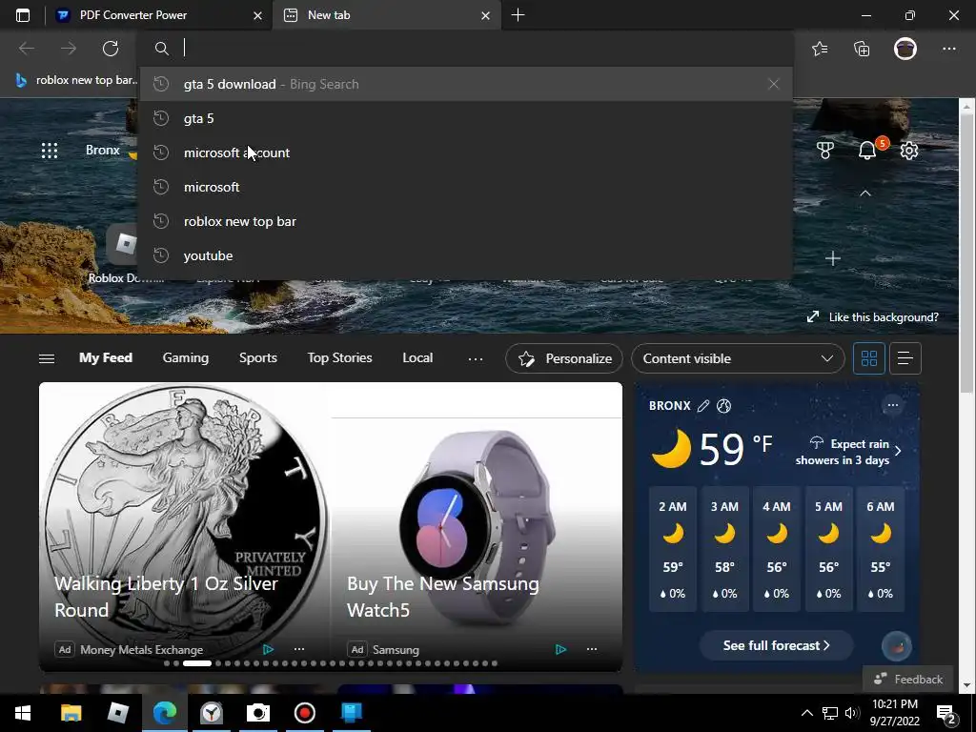The height and width of the screenshot is (732, 976).
Task: Open File Explorer from taskbar
Action: [71, 713]
